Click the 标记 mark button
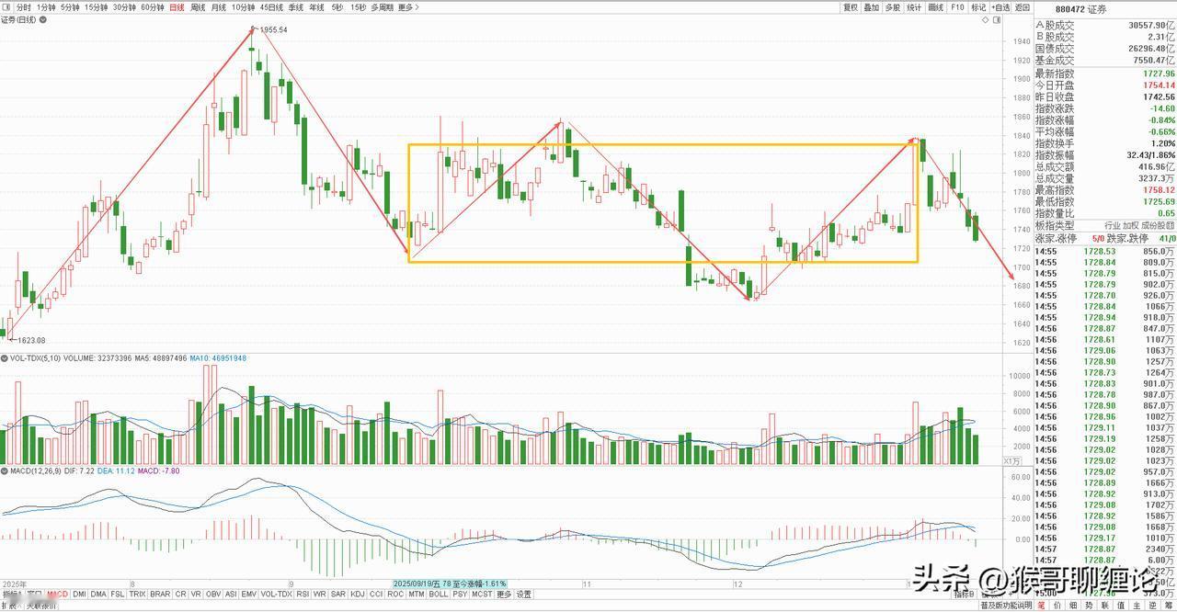 (978, 7)
